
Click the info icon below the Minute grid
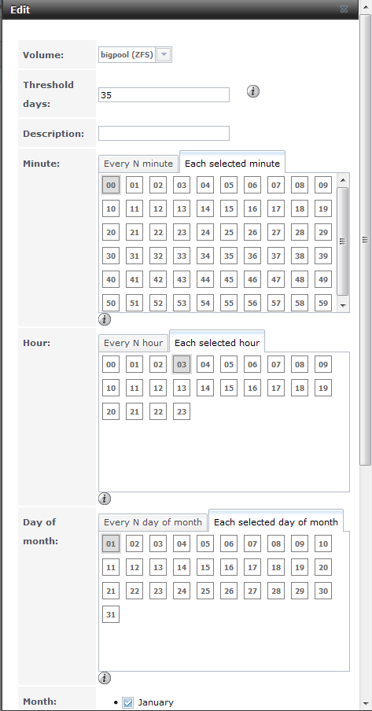click(x=105, y=319)
